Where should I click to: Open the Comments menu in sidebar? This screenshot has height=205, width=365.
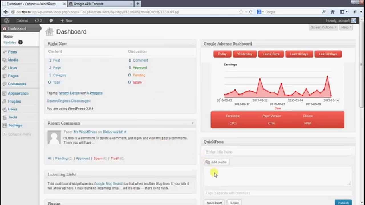(x=17, y=84)
